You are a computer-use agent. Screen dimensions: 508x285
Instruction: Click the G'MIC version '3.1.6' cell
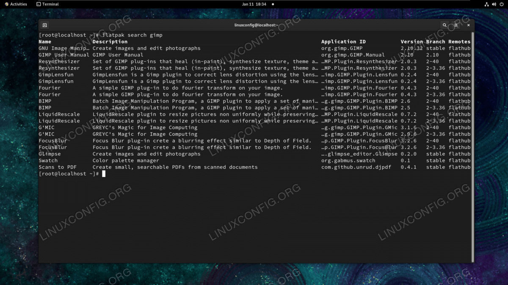click(409, 128)
